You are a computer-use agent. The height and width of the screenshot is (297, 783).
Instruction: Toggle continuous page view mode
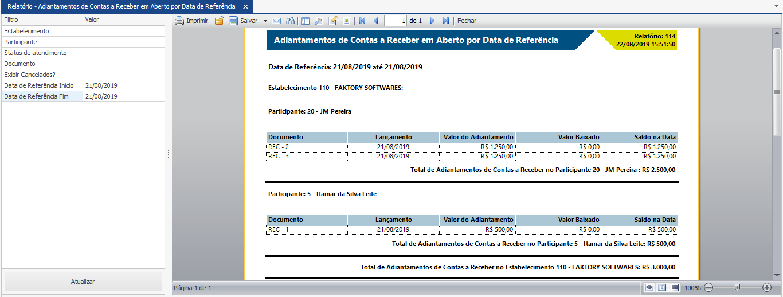(x=675, y=287)
